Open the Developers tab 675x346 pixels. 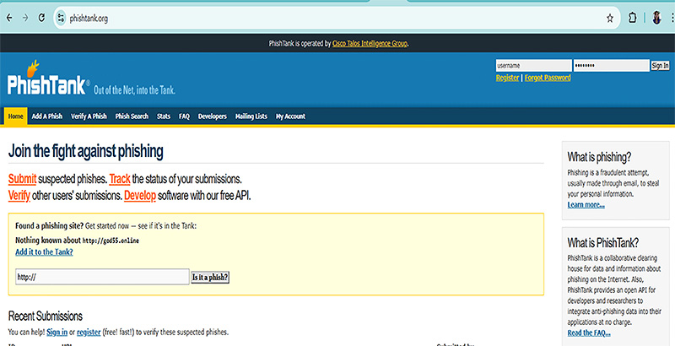click(x=213, y=116)
